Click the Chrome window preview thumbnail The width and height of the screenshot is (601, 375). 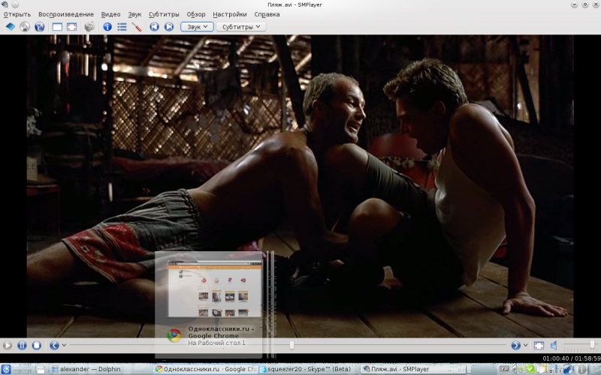click(x=215, y=289)
